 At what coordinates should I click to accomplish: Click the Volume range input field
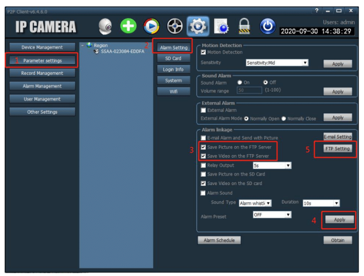click(x=249, y=90)
